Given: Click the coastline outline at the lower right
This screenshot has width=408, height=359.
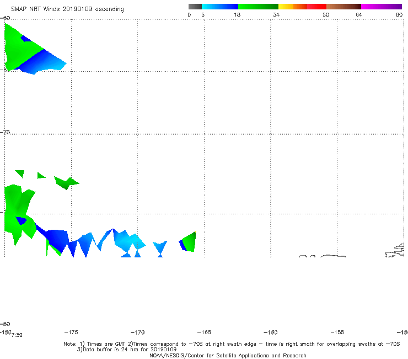Looking at the screenshot, I should coord(395,251).
